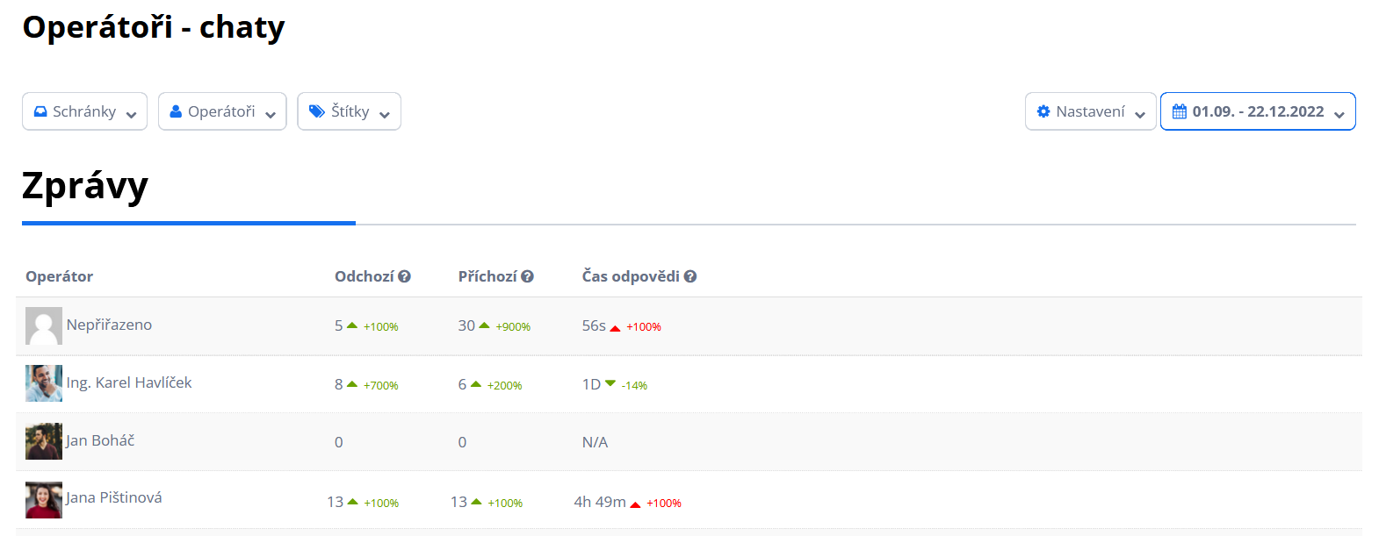
Task: Click the help icon beside Čas odpovědi
Action: (x=690, y=276)
